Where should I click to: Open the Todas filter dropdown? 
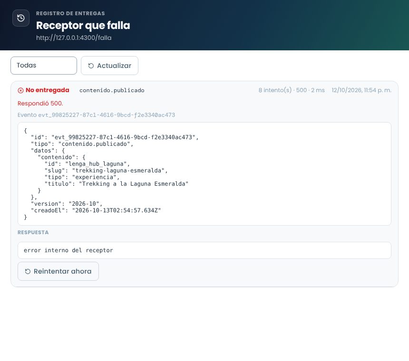(44, 66)
